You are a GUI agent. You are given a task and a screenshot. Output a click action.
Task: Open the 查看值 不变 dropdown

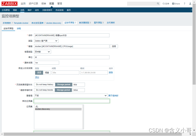coord(71,96)
